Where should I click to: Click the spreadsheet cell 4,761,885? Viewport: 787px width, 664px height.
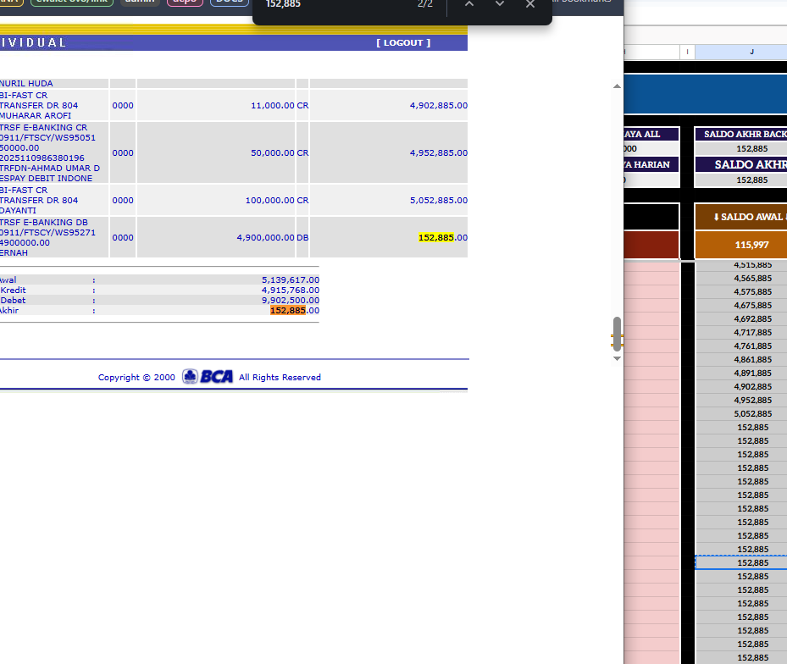click(740, 346)
